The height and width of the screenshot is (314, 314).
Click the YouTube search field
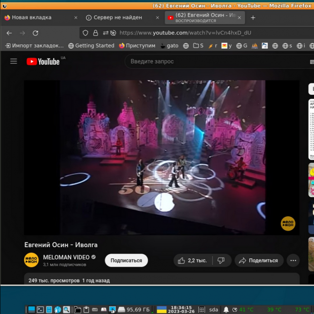point(218,61)
